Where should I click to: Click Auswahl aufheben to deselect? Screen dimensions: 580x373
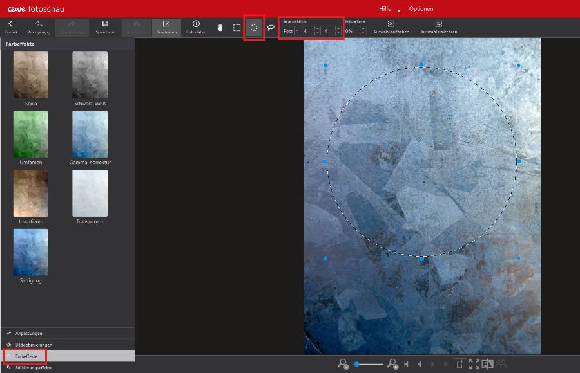tap(391, 27)
